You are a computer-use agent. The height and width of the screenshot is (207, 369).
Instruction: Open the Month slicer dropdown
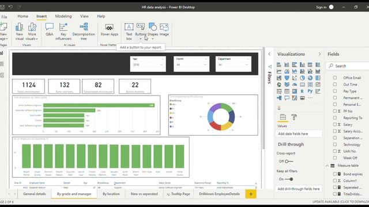[x=205, y=65]
